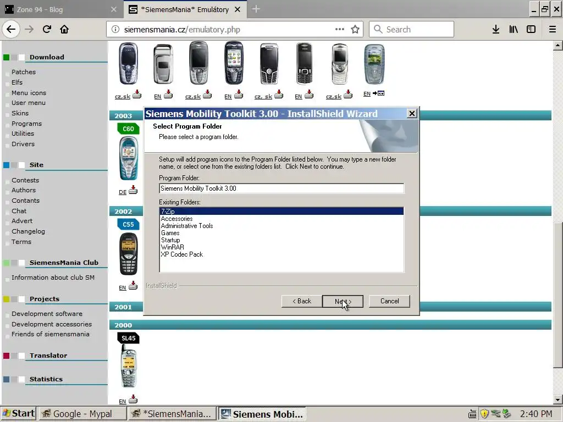
Task: Click the browser Back arrow button
Action: coord(11,30)
